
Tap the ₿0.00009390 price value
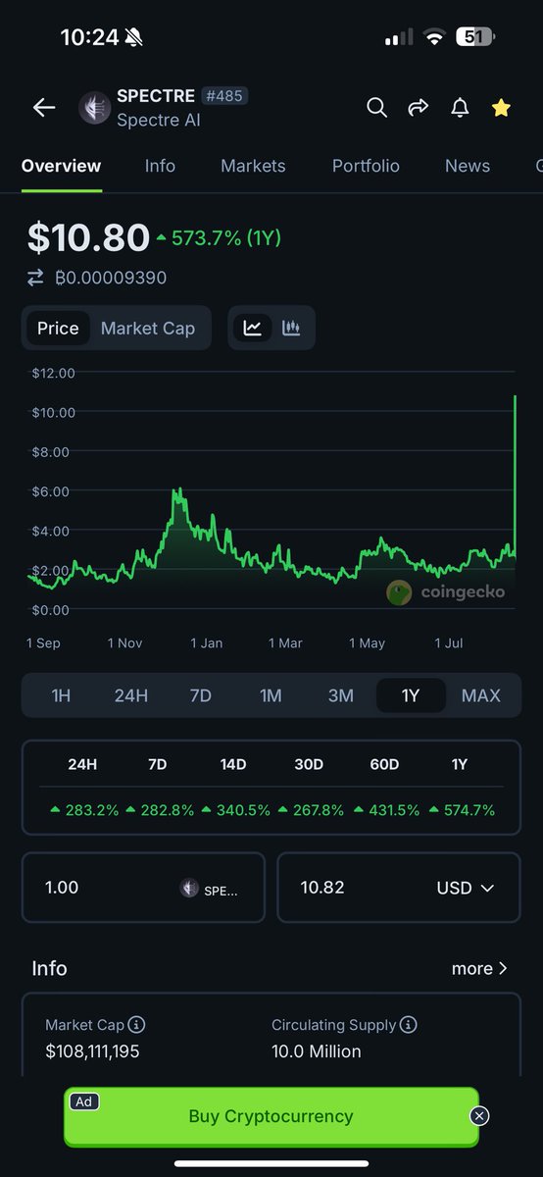click(111, 278)
